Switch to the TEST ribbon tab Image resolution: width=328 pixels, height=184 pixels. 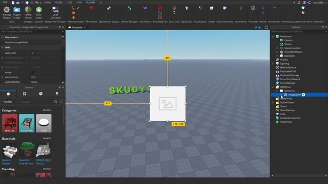click(x=70, y=3)
